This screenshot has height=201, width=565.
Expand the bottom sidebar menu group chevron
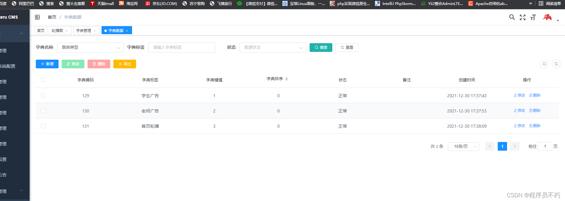[21, 190]
